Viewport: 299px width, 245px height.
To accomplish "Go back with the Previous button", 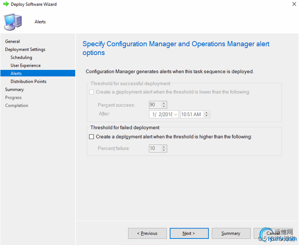I will [x=148, y=233].
